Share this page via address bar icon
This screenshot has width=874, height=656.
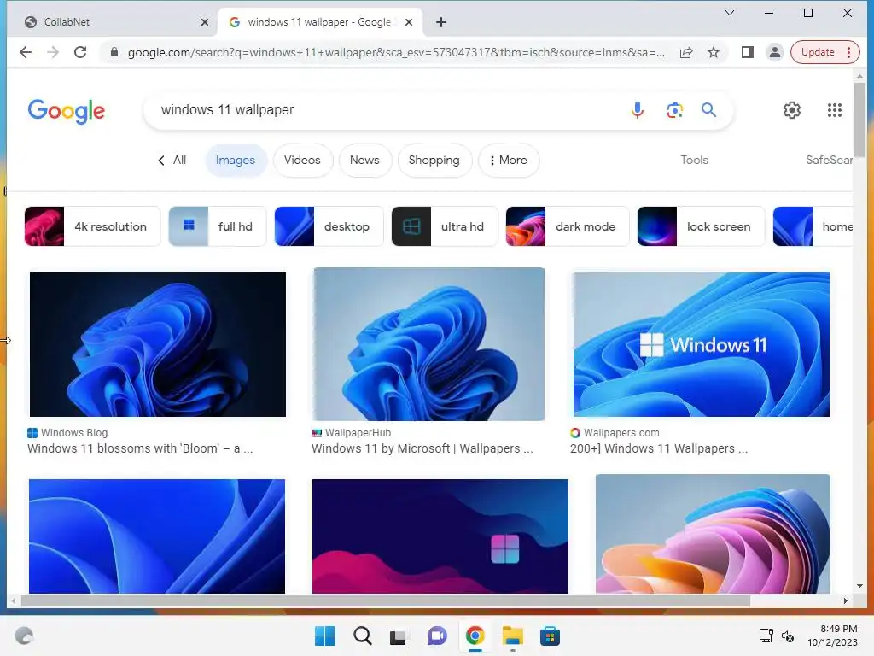(686, 52)
